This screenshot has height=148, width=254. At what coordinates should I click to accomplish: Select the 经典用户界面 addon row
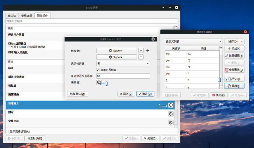(90, 36)
